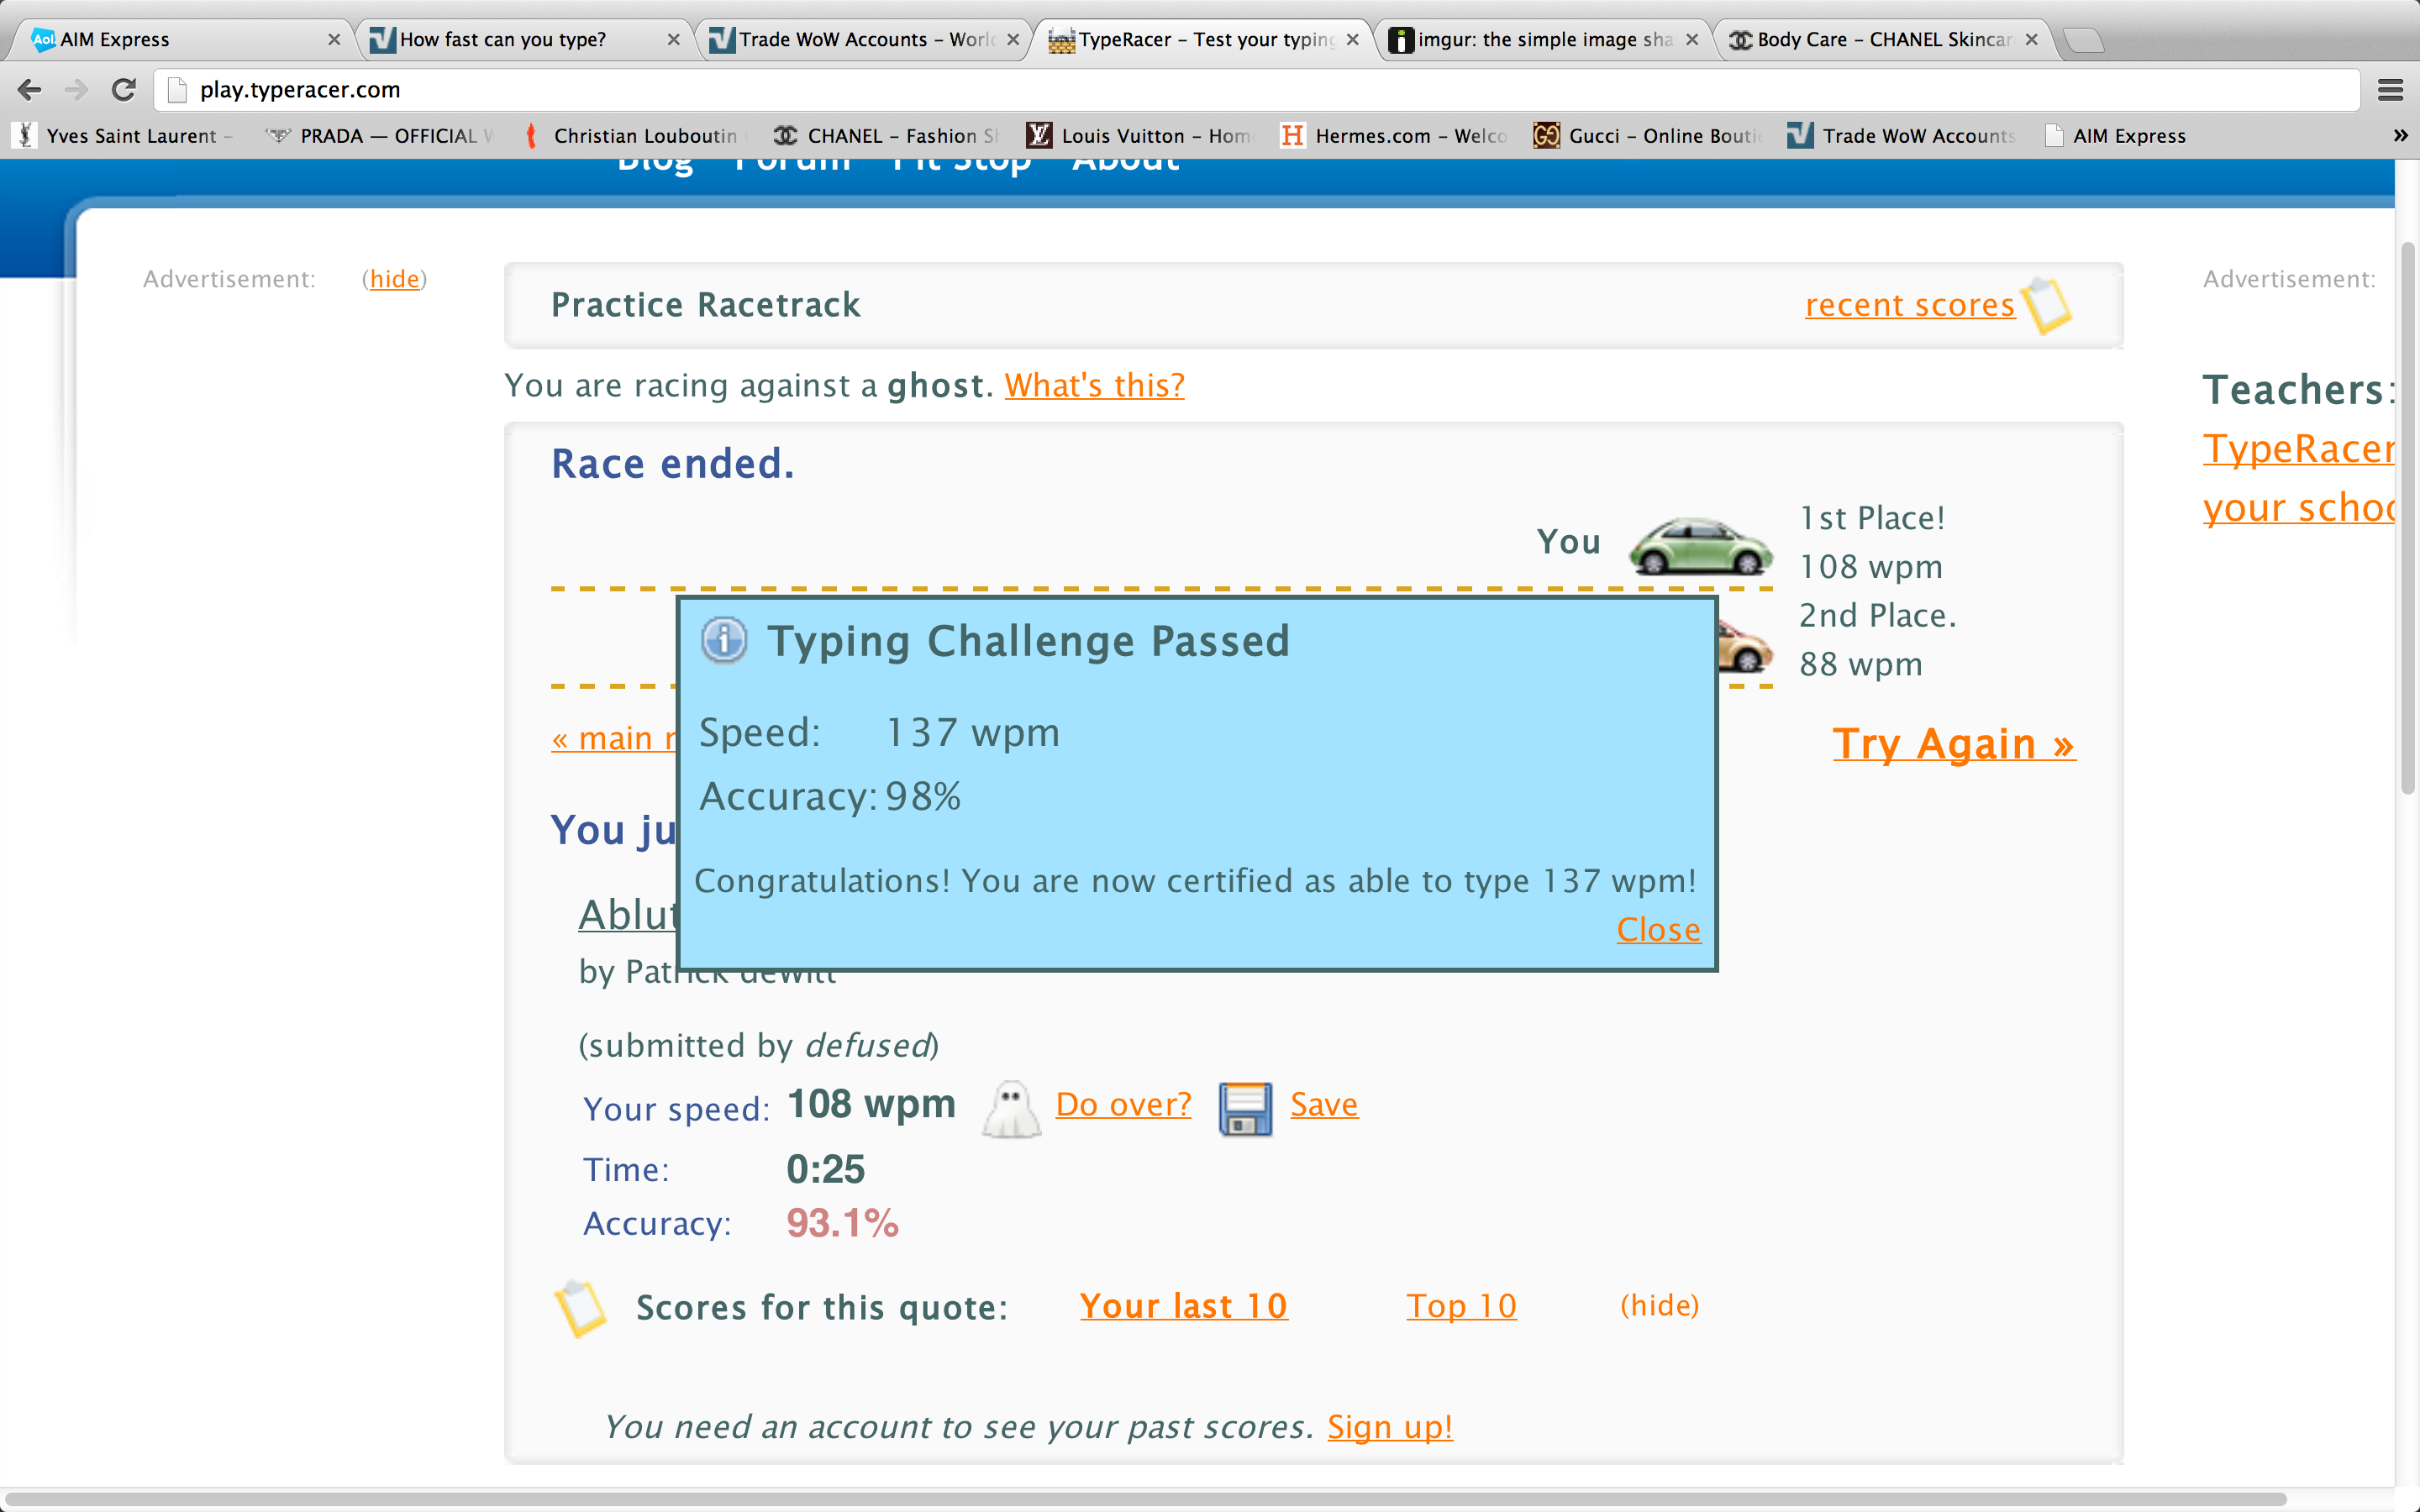This screenshot has height=1512, width=2420.
Task: Click the 0:25 time value
Action: pos(825,1169)
